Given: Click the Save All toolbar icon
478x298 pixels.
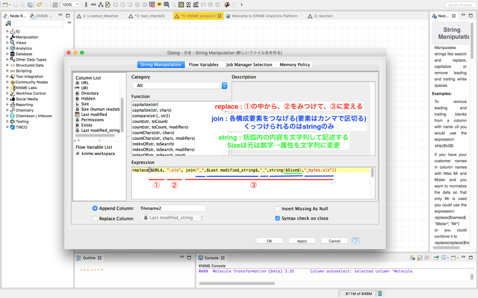Looking at the screenshot, I should (x=30, y=5).
